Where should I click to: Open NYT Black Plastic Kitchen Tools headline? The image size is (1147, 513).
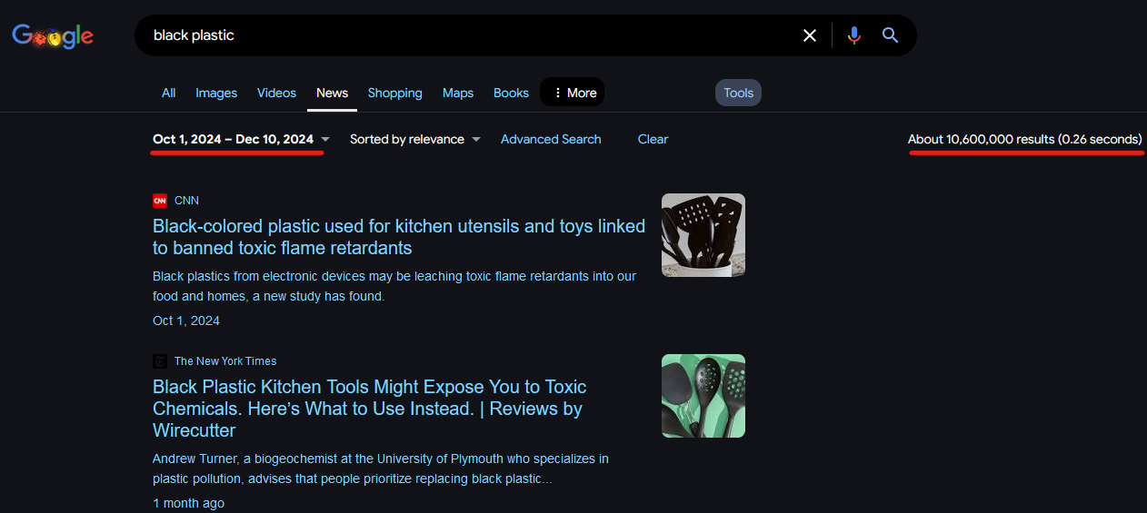click(x=370, y=409)
